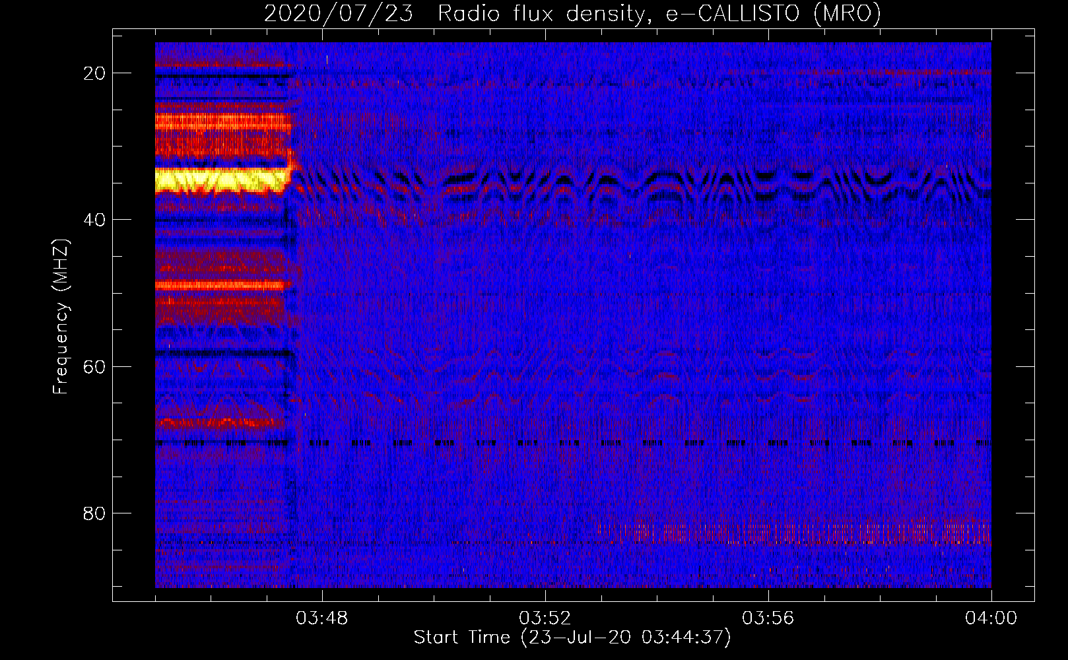Image resolution: width=1068 pixels, height=660 pixels.
Task: Click the orange emission band near 49 MHz
Action: (220, 285)
